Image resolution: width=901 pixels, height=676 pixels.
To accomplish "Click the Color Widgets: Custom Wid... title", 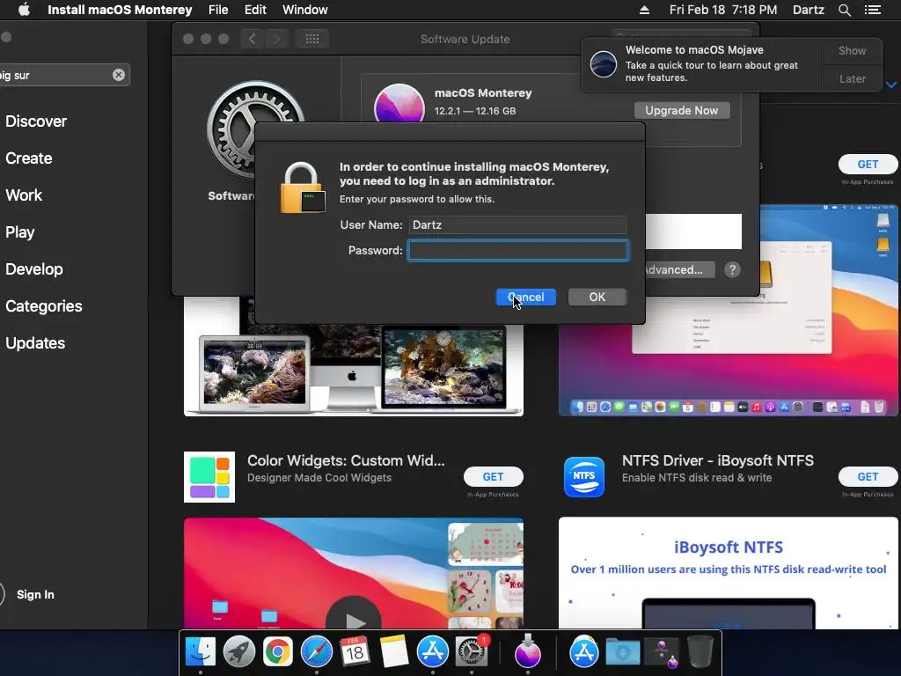I will click(346, 460).
